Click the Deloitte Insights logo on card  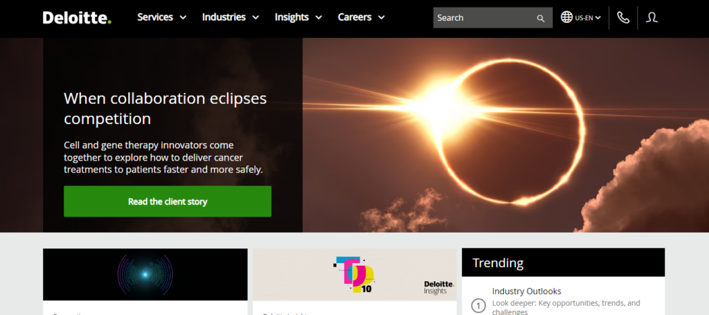(439, 287)
